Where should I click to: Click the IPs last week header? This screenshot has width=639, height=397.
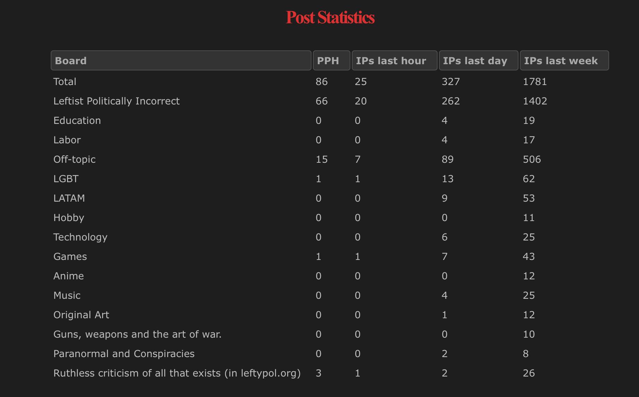[564, 61]
